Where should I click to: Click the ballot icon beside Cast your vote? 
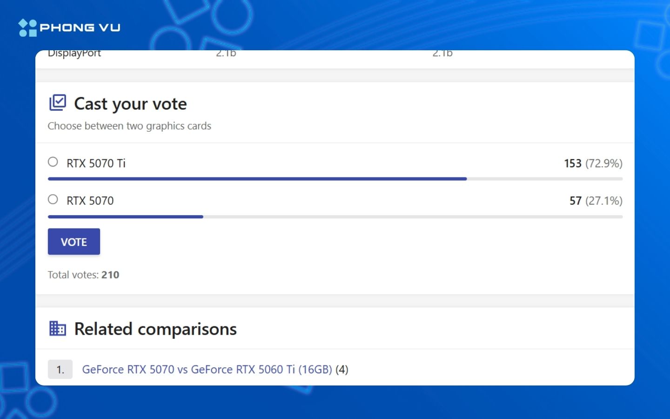pos(58,102)
